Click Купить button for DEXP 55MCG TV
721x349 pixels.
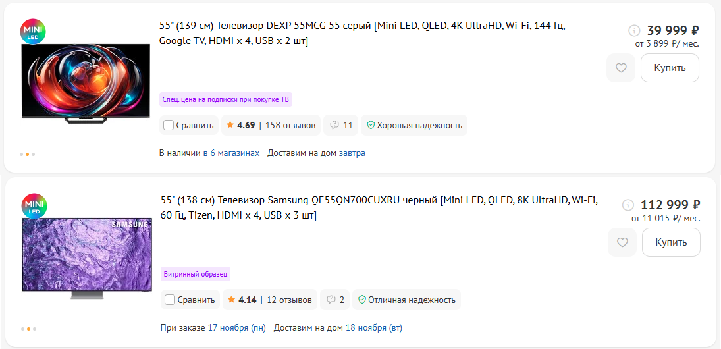[670, 68]
